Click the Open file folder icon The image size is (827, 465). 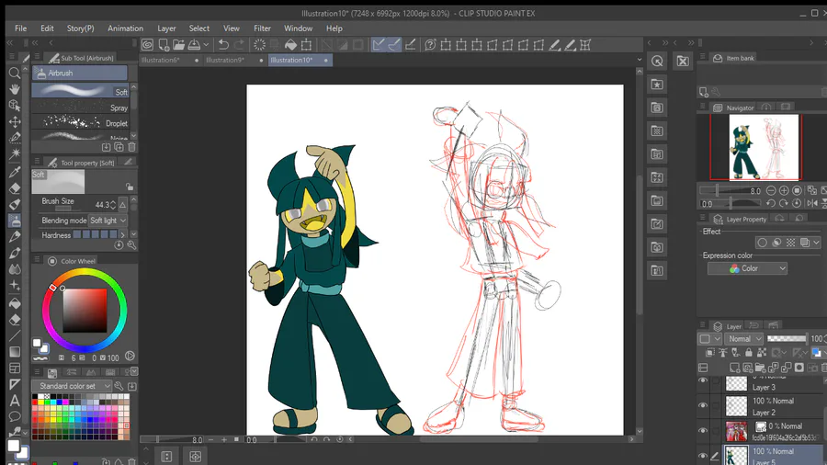[x=179, y=45]
